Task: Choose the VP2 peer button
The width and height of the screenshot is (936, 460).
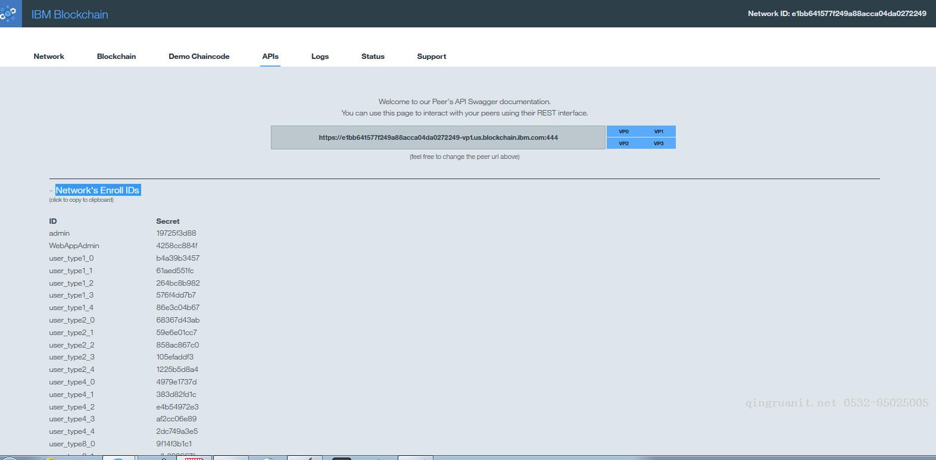Action: 623,143
